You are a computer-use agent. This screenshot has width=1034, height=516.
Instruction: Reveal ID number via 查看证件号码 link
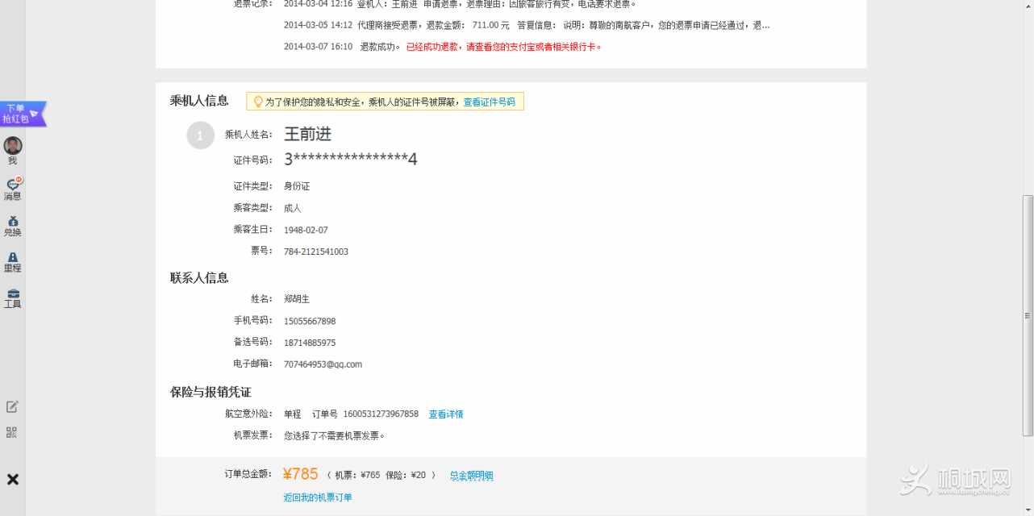[490, 101]
